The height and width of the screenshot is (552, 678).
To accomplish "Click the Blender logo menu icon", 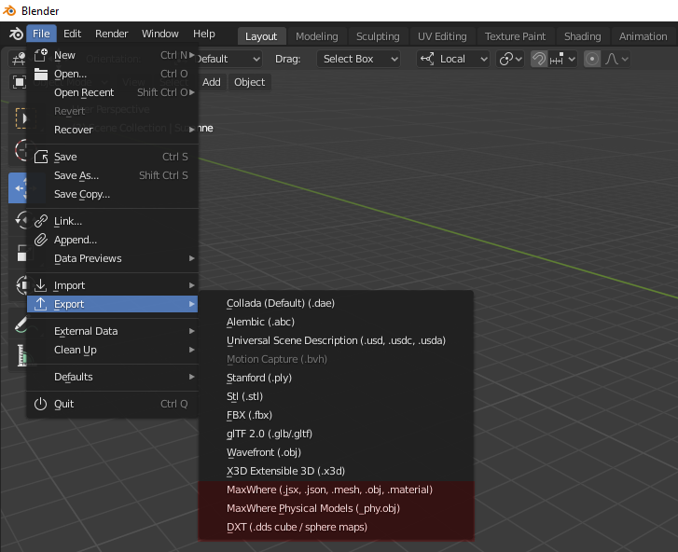I will [x=16, y=34].
